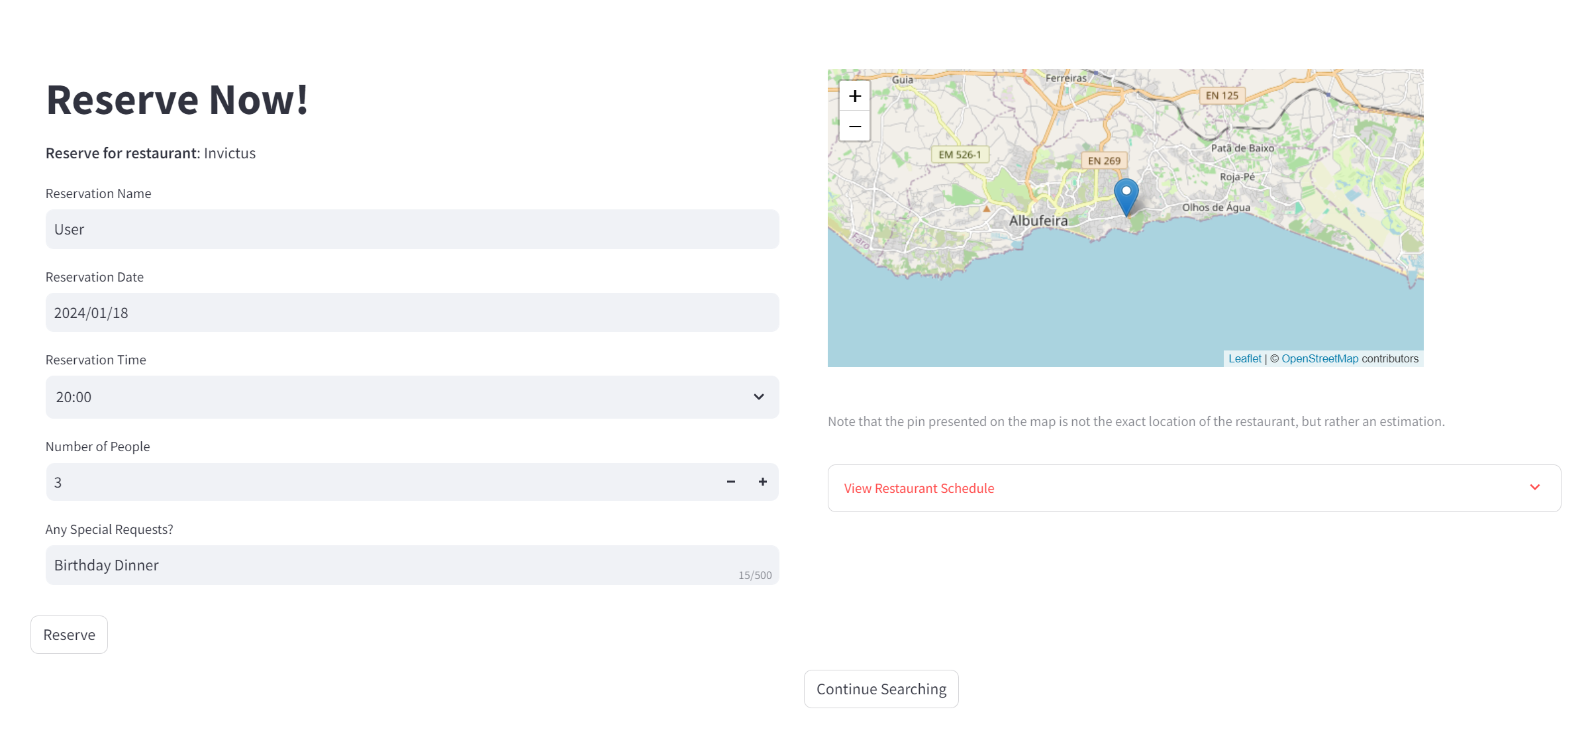
Task: Decrease the number of people
Action: pyautogui.click(x=730, y=482)
